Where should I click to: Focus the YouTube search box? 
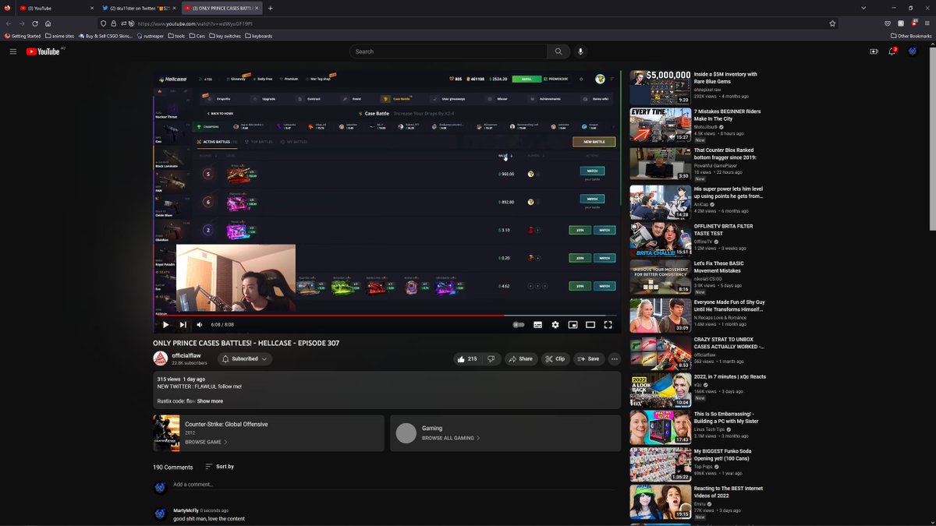point(448,51)
